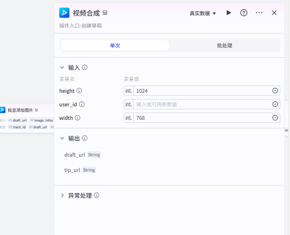Collapse the 输出 section chevron
The image size is (290, 235).
(62, 138)
